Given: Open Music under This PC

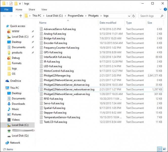Looking at the screenshot, I should (x=15, y=109).
